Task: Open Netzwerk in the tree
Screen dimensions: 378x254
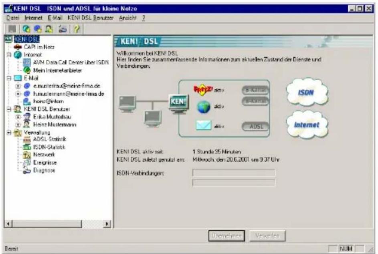Action: [x=44, y=155]
